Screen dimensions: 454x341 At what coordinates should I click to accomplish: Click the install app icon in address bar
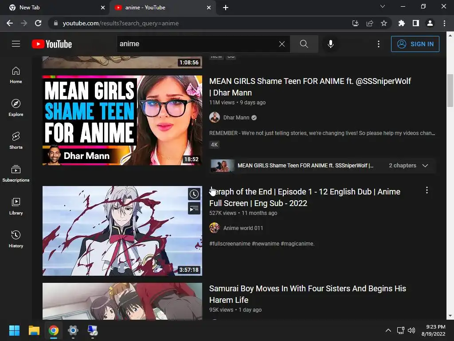pyautogui.click(x=356, y=23)
